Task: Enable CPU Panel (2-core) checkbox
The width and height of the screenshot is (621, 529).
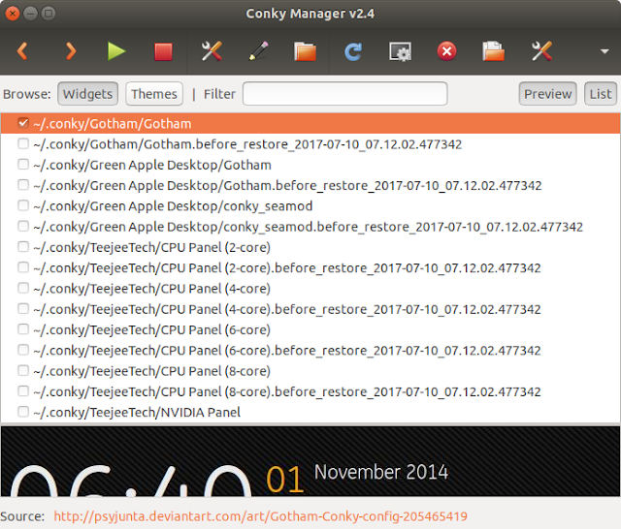Action: (x=23, y=247)
